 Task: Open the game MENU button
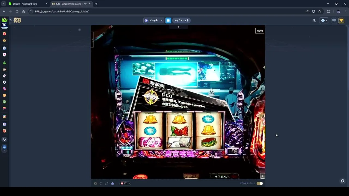(260, 31)
